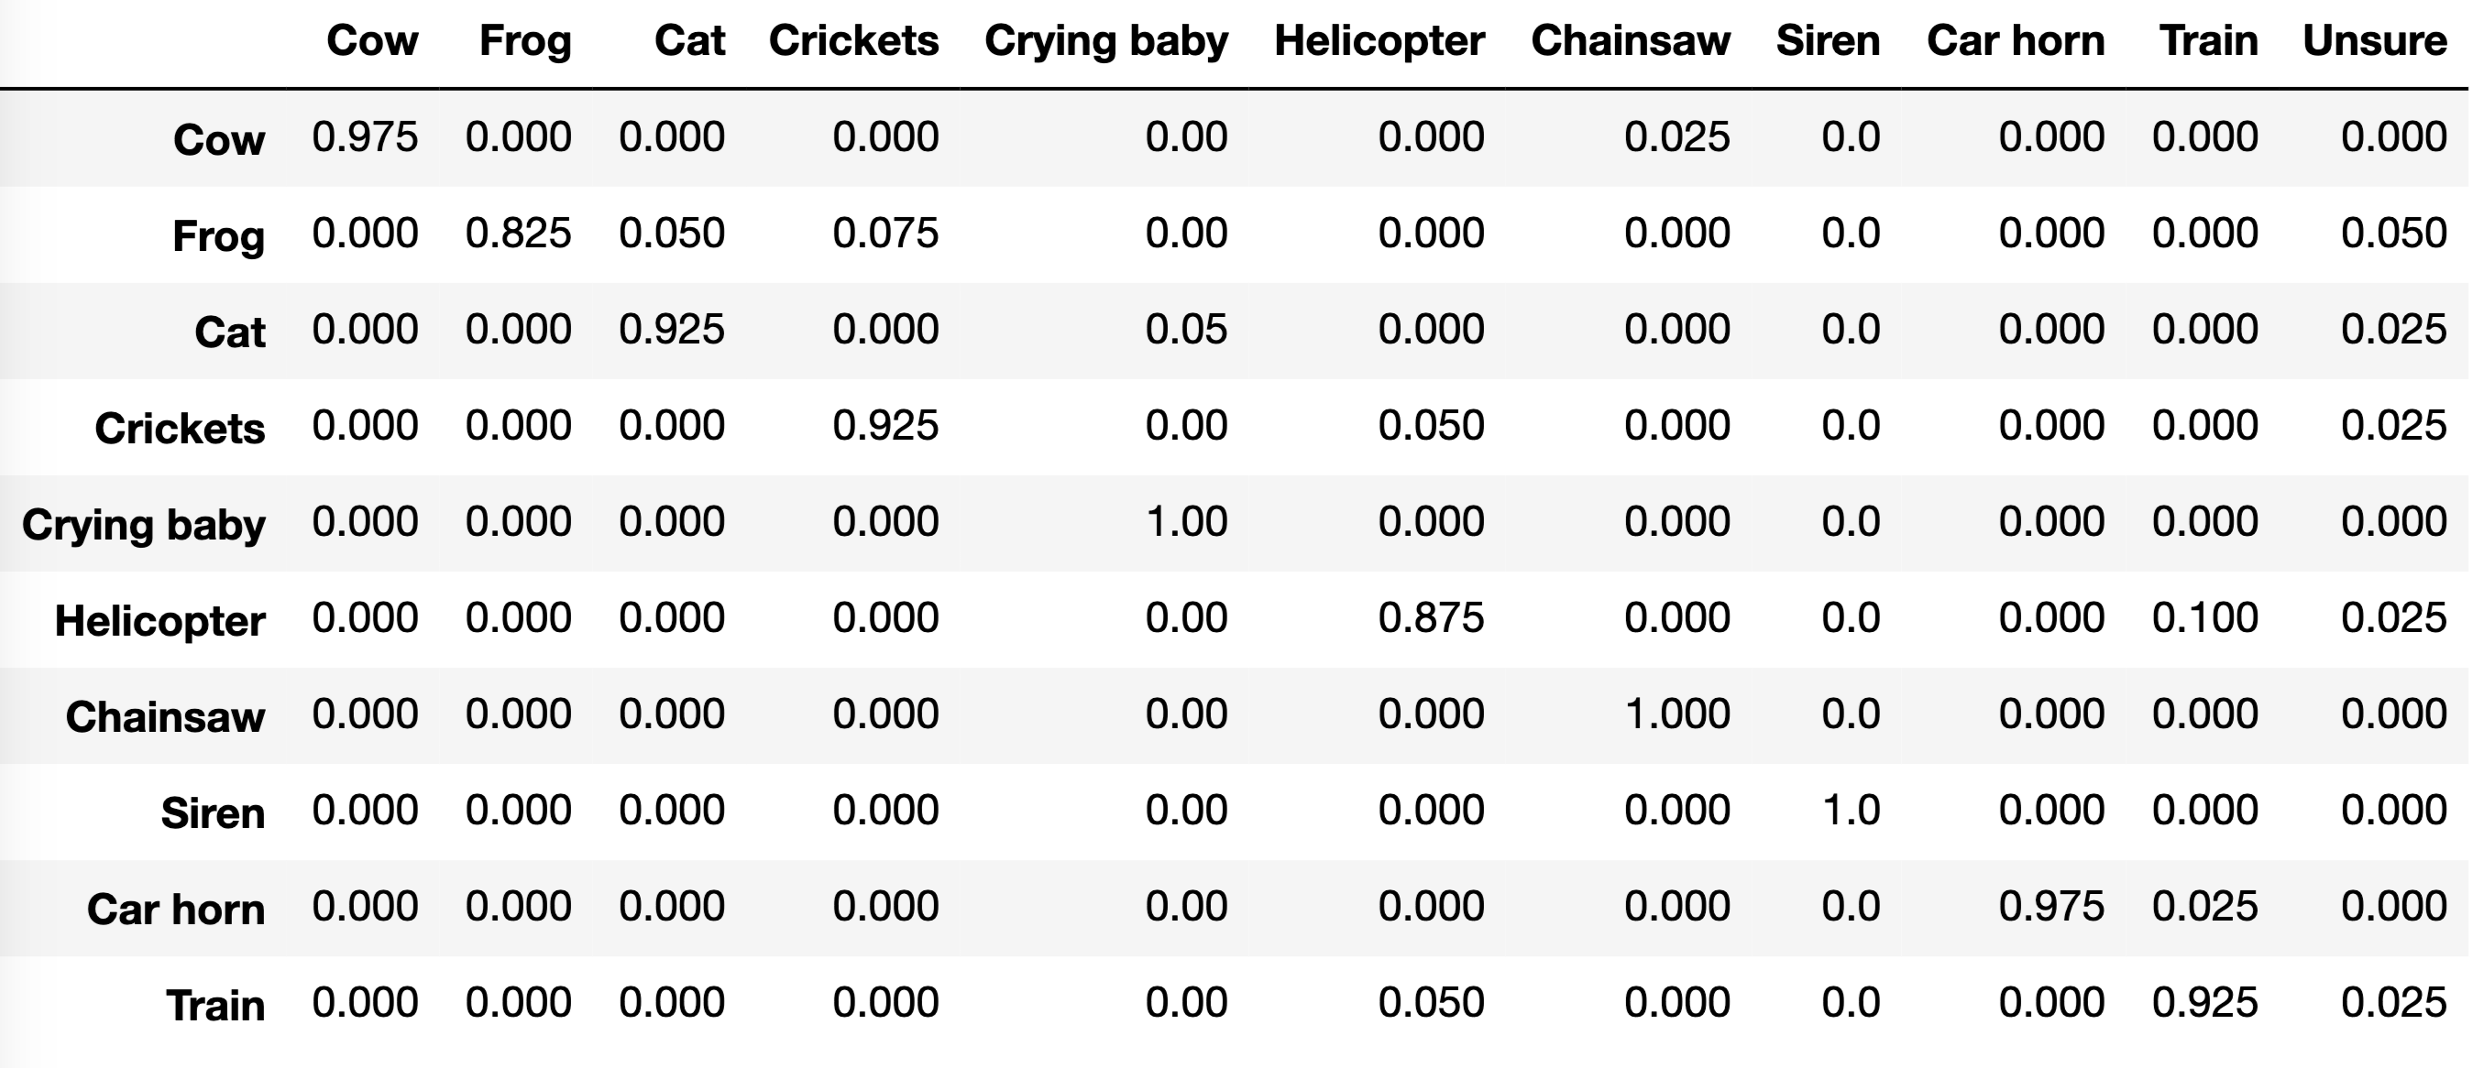The image size is (2473, 1068).
Task: Click the Car horn column header
Action: point(2015,41)
